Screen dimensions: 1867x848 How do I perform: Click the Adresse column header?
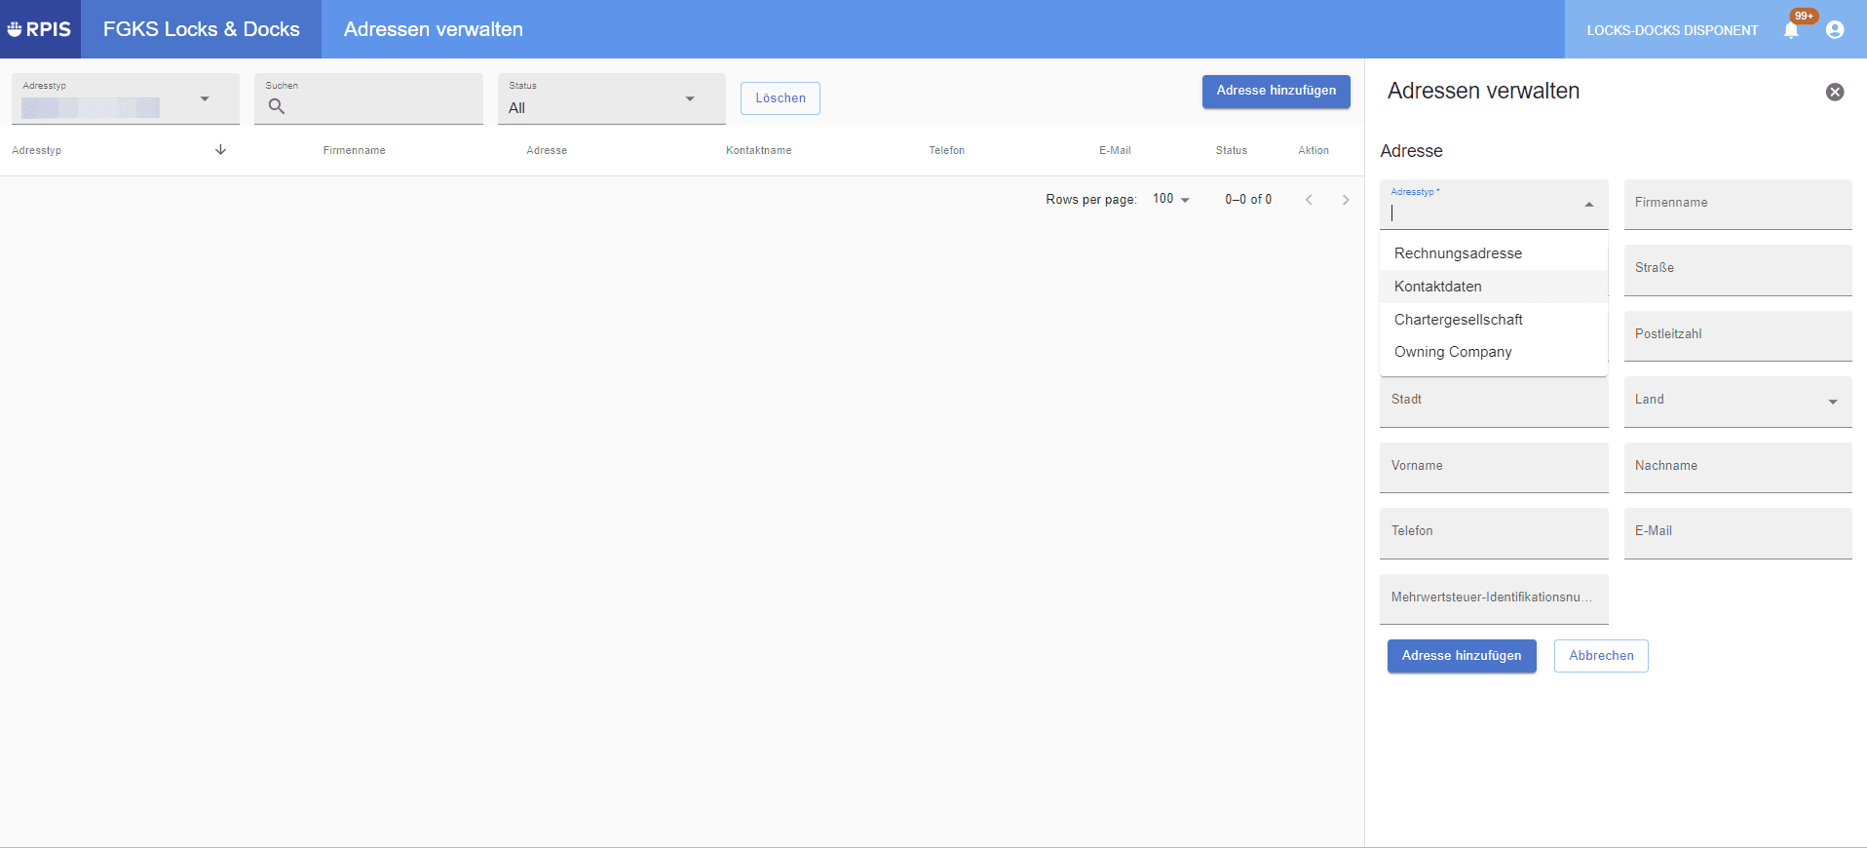point(547,151)
